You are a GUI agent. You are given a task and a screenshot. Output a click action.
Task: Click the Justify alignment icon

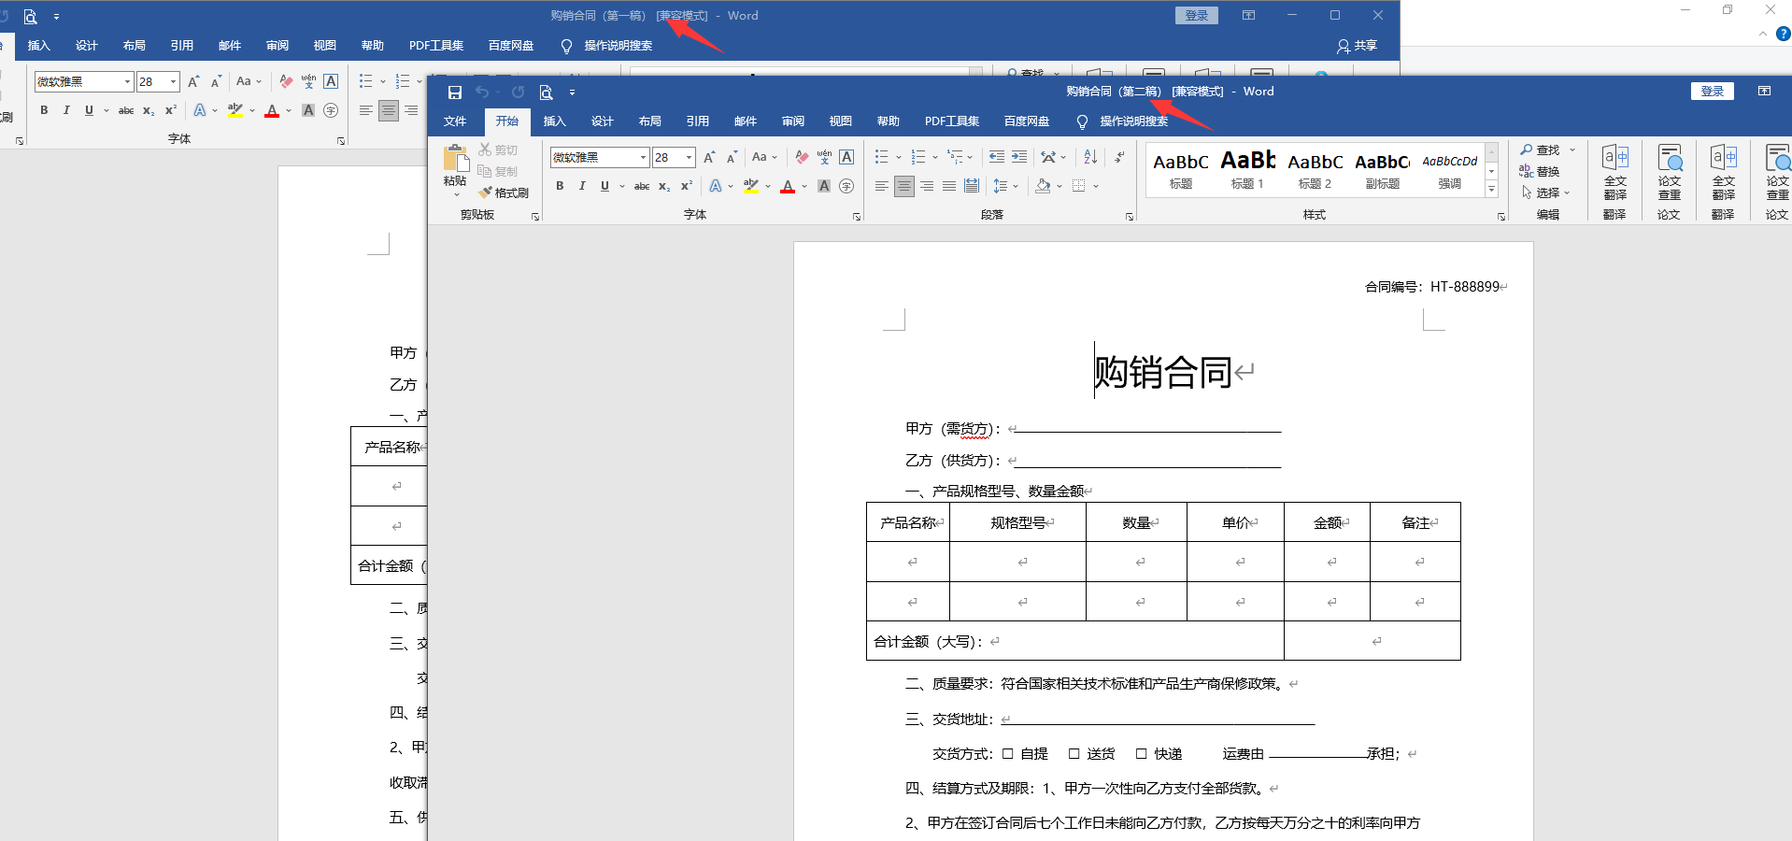[x=949, y=186]
